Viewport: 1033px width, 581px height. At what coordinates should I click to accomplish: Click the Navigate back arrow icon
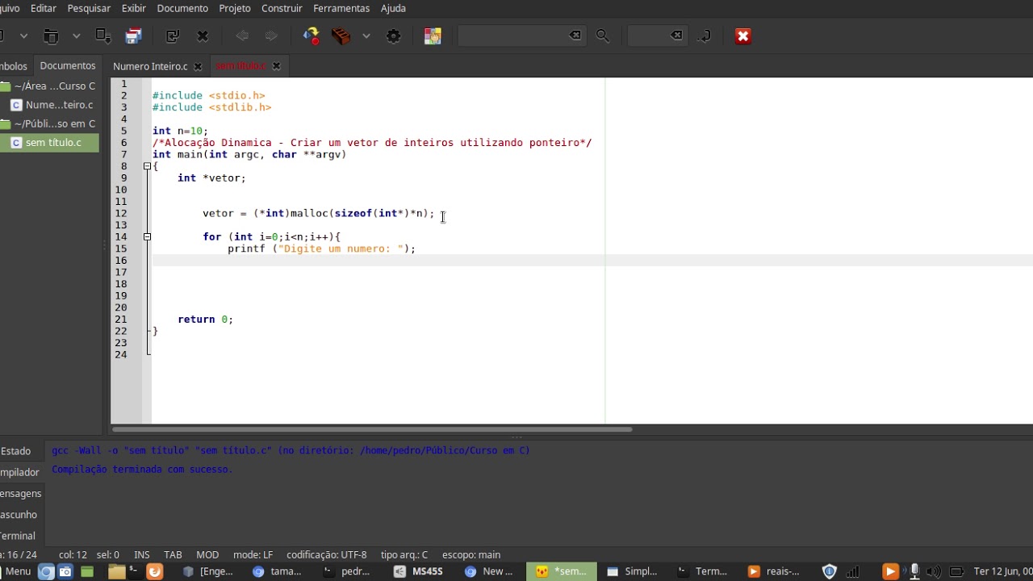(x=241, y=36)
